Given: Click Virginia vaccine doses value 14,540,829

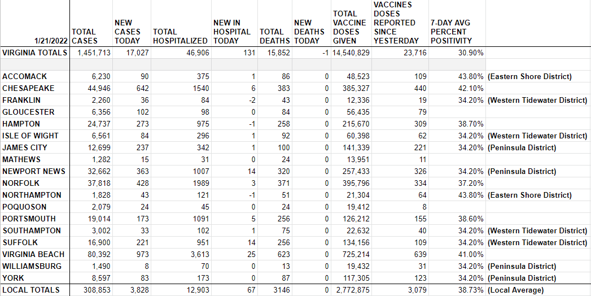Looking at the screenshot, I should [x=352, y=53].
